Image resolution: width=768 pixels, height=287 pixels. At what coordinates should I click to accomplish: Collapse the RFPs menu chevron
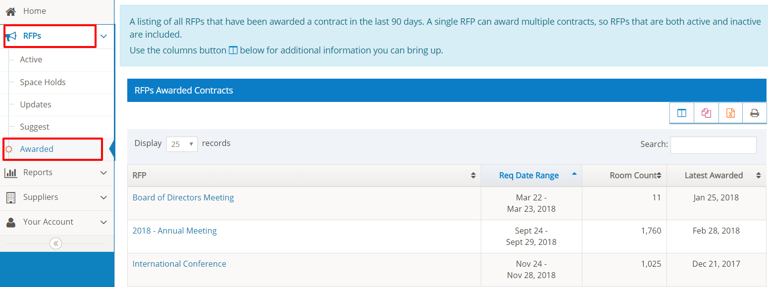[103, 36]
